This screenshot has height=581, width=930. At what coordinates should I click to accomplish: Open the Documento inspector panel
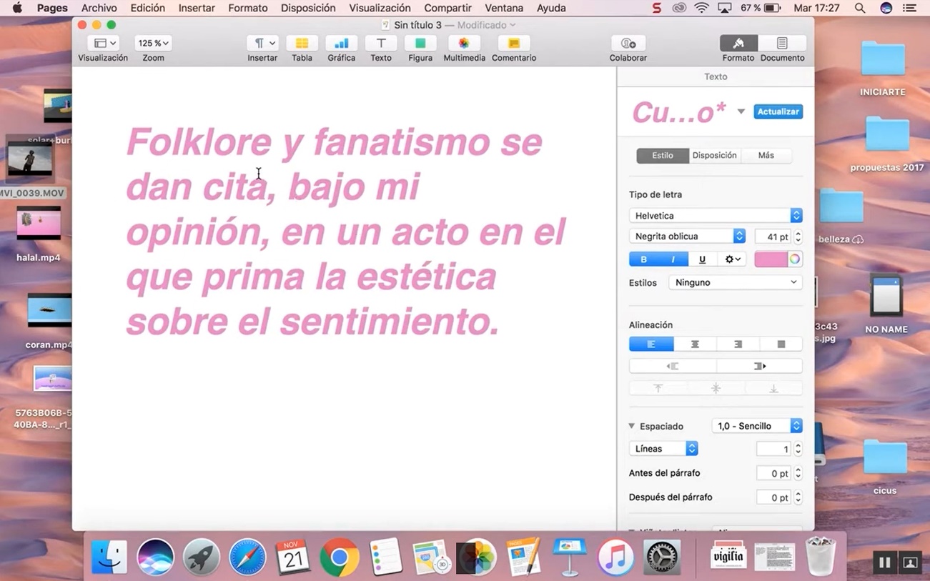point(782,44)
